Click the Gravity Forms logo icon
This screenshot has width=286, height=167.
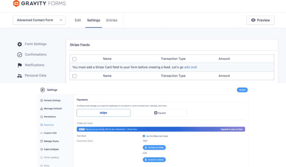pos(16,3)
